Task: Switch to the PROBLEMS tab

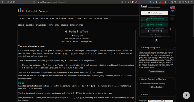Action: (x=21, y=25)
